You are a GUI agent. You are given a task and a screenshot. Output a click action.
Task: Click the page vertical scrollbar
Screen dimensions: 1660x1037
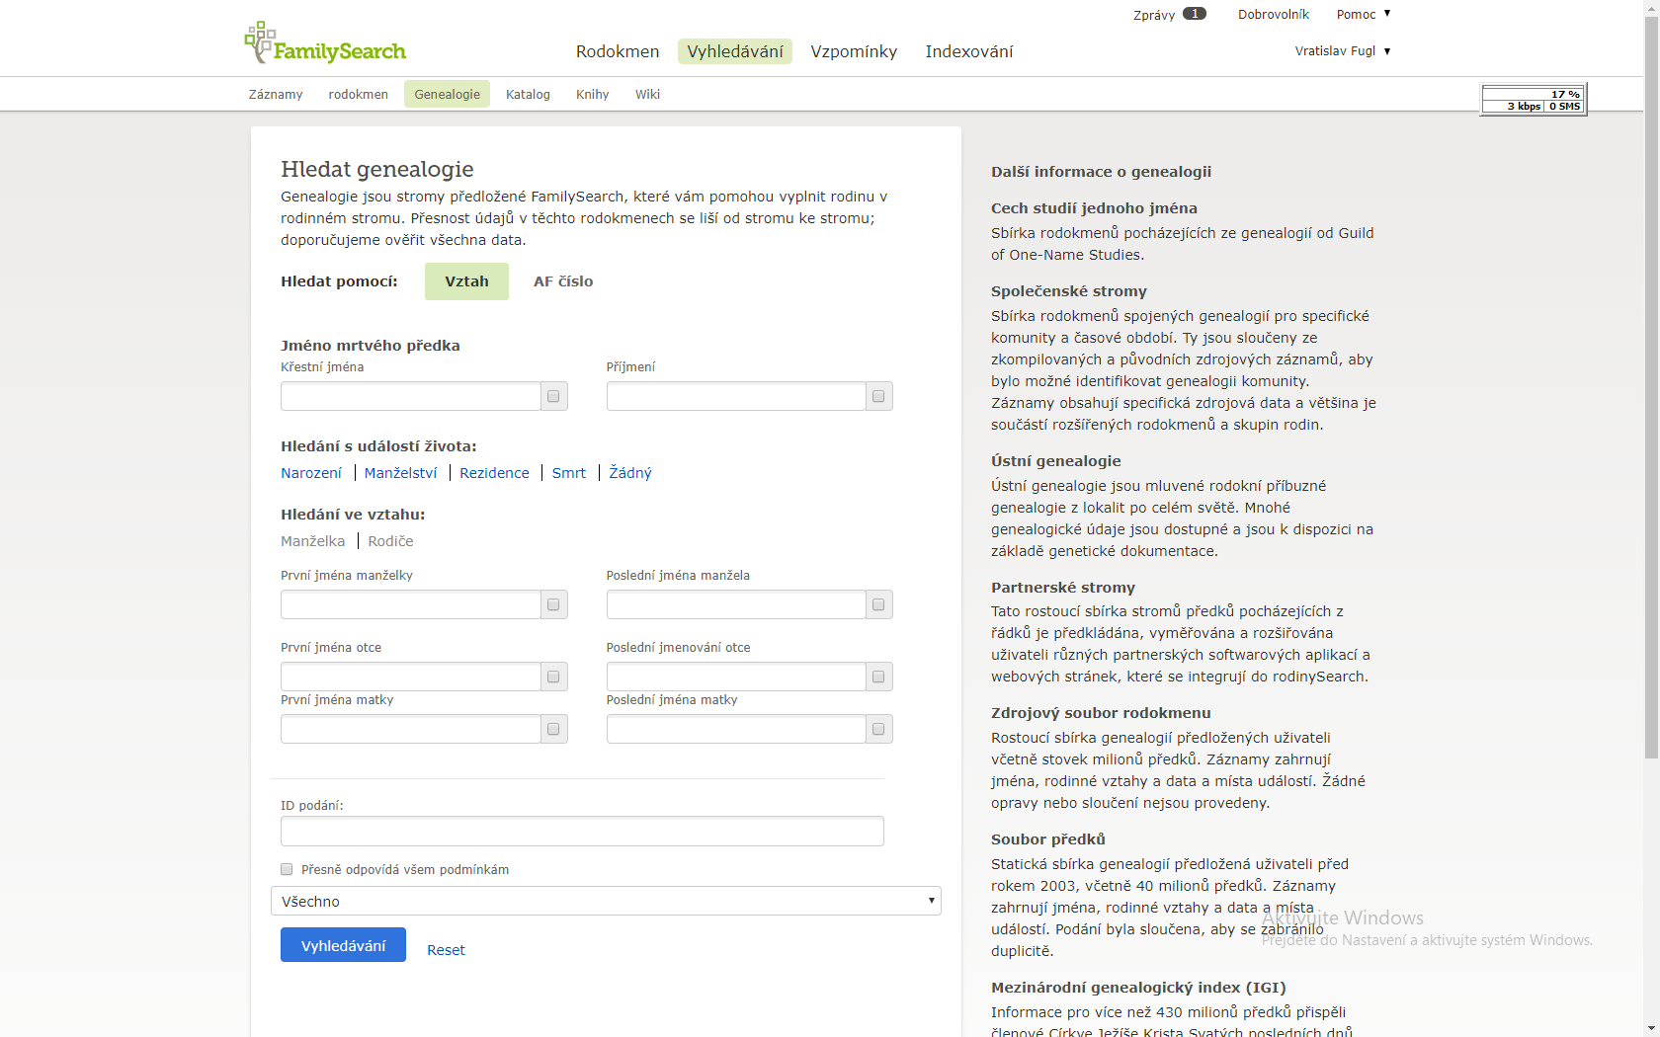[1651, 395]
